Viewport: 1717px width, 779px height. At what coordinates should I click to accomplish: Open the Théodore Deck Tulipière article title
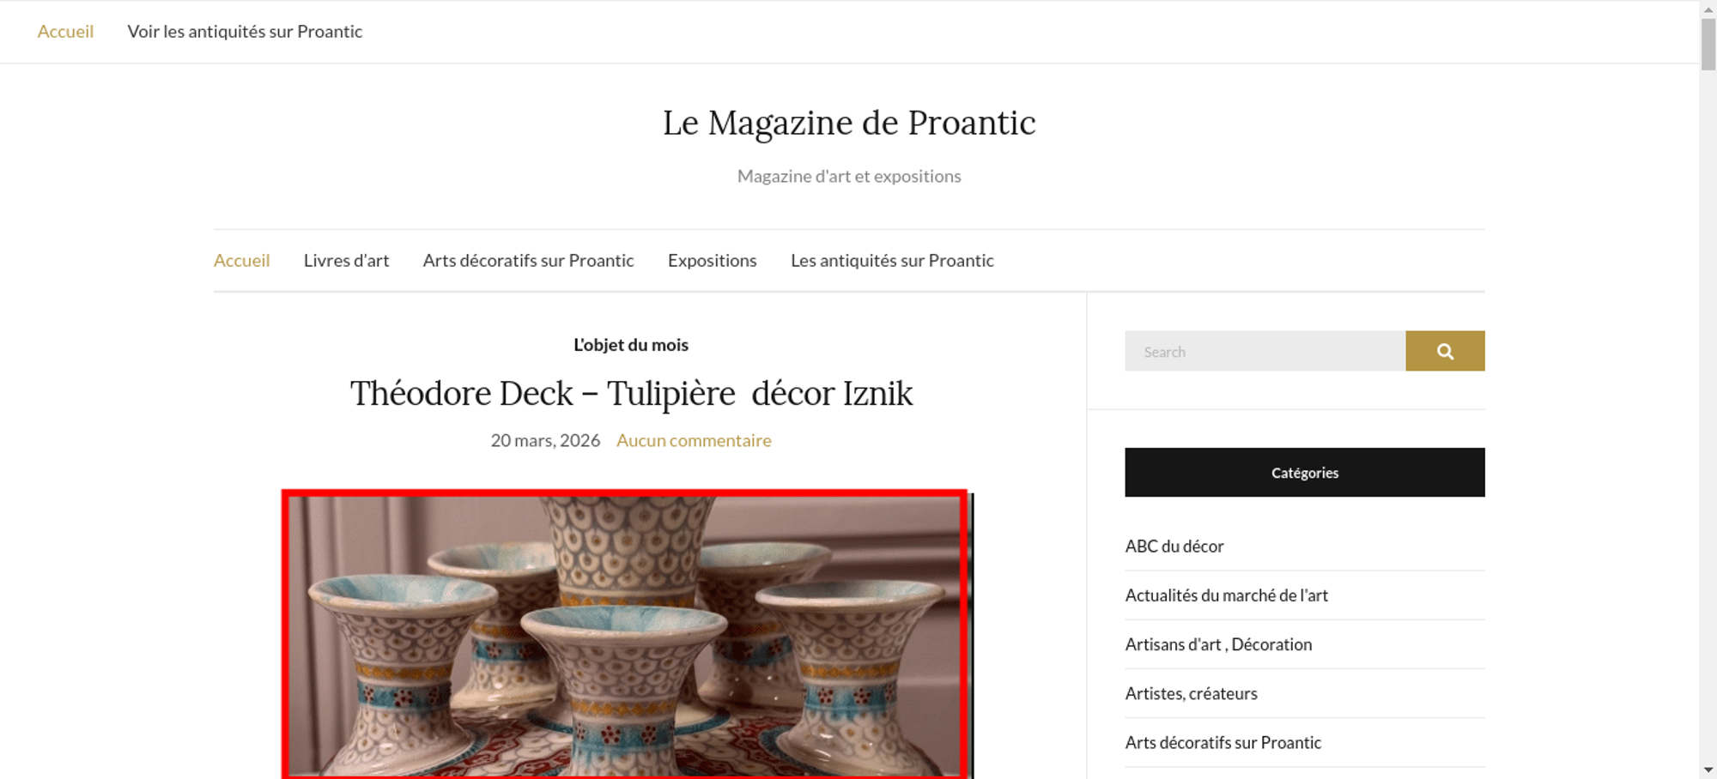(x=631, y=394)
